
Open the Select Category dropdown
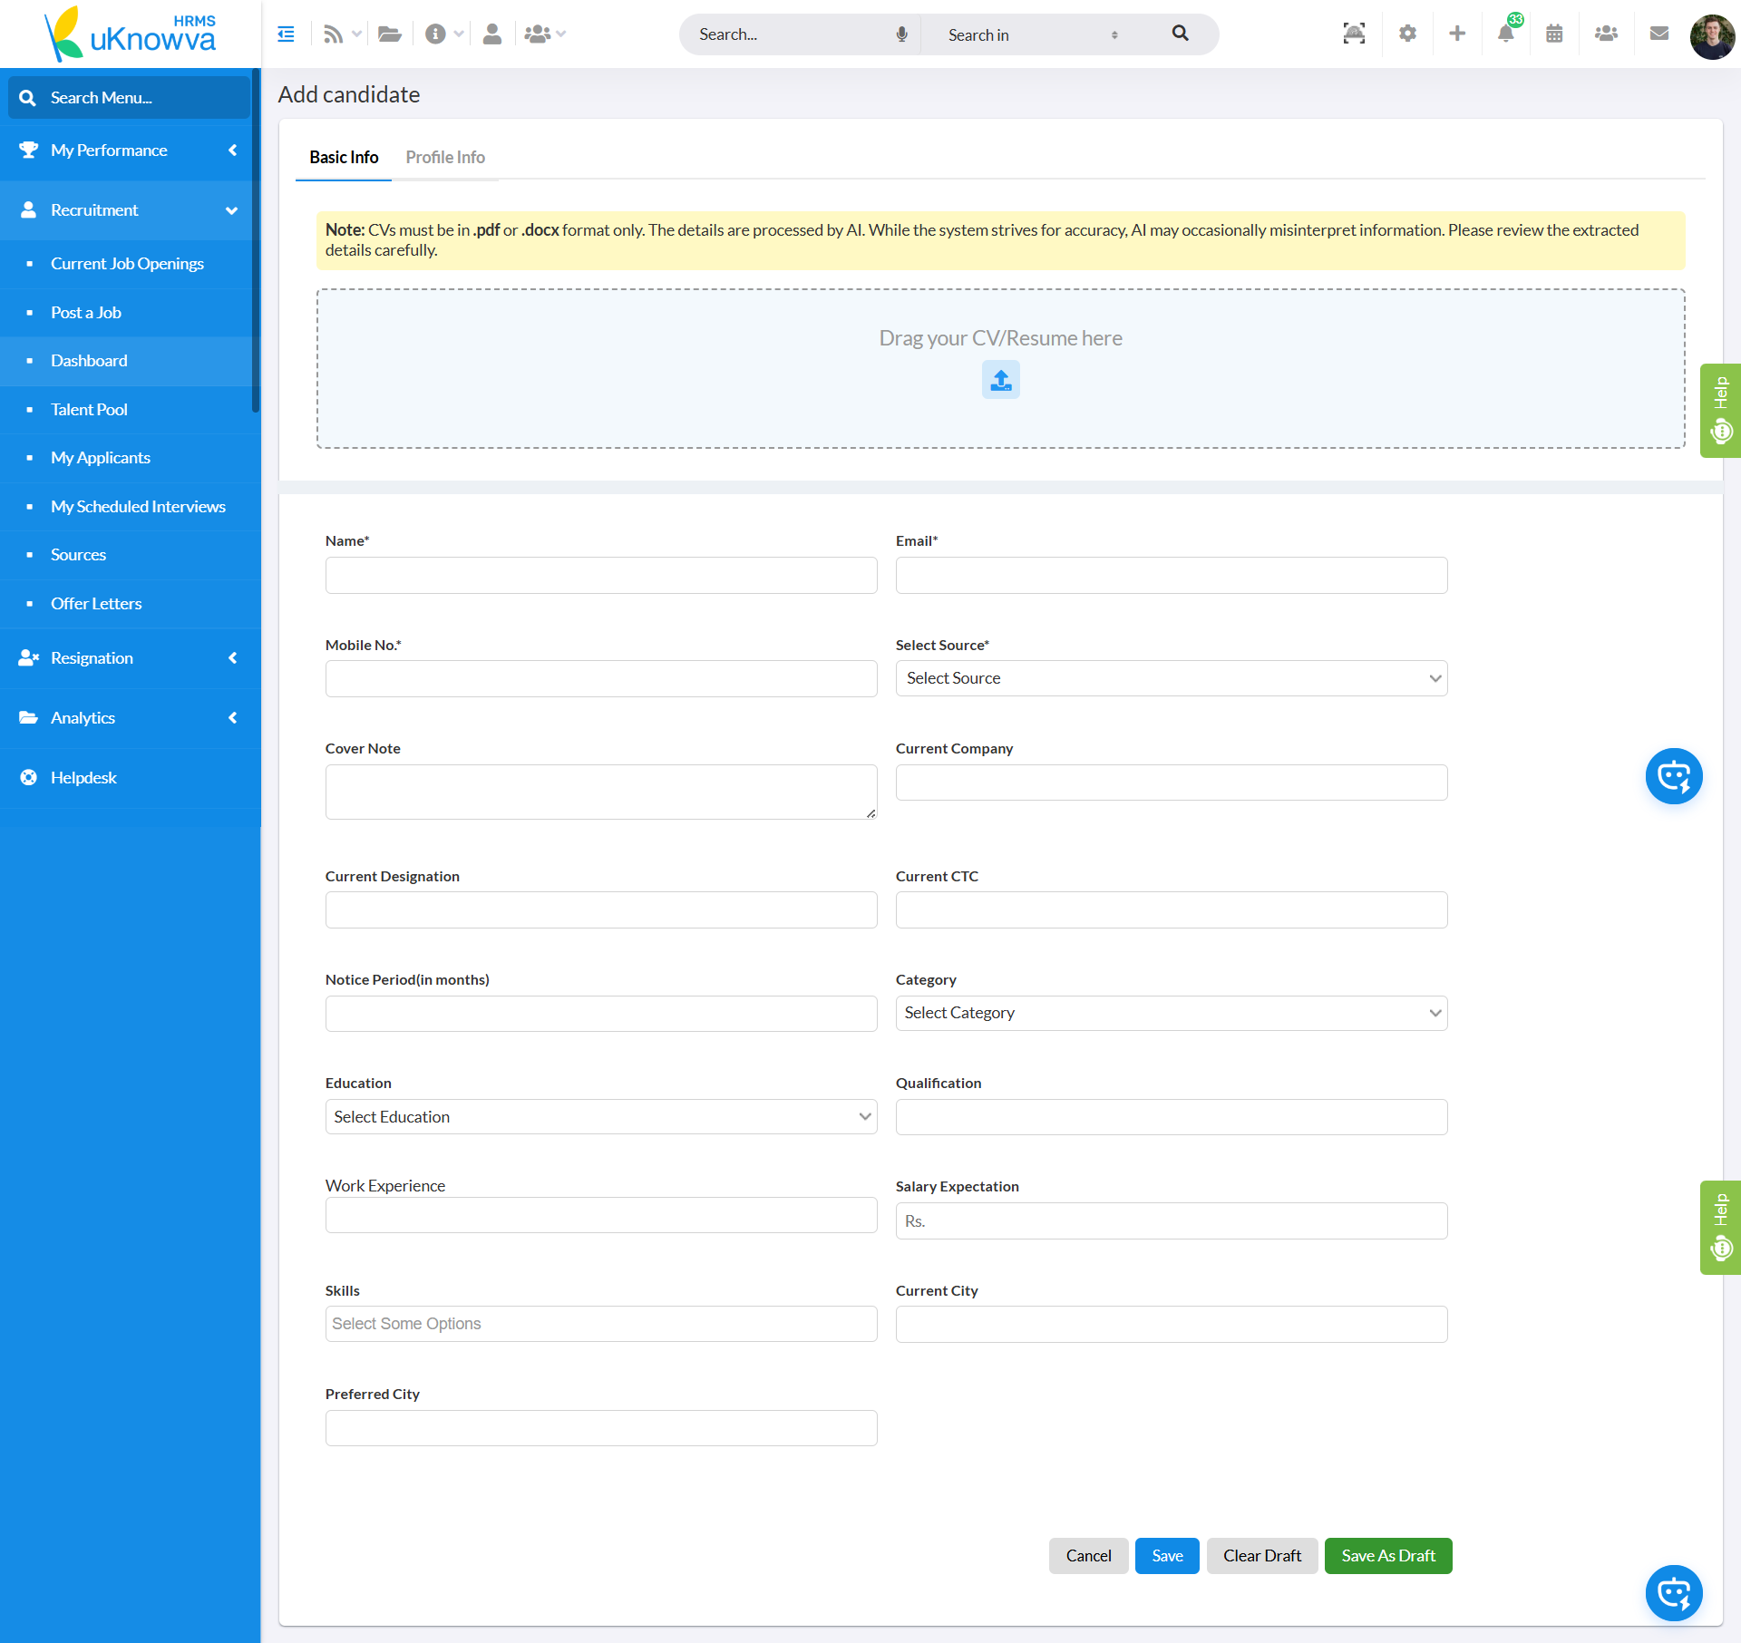click(x=1171, y=1013)
